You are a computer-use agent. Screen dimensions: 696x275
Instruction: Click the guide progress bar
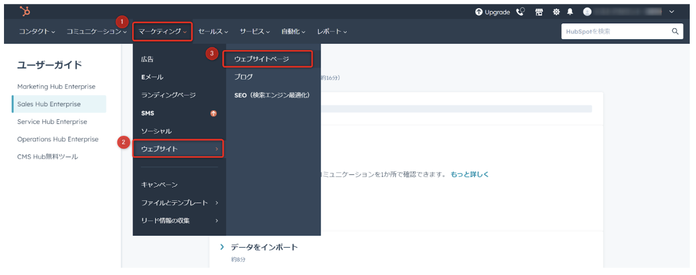point(456,109)
